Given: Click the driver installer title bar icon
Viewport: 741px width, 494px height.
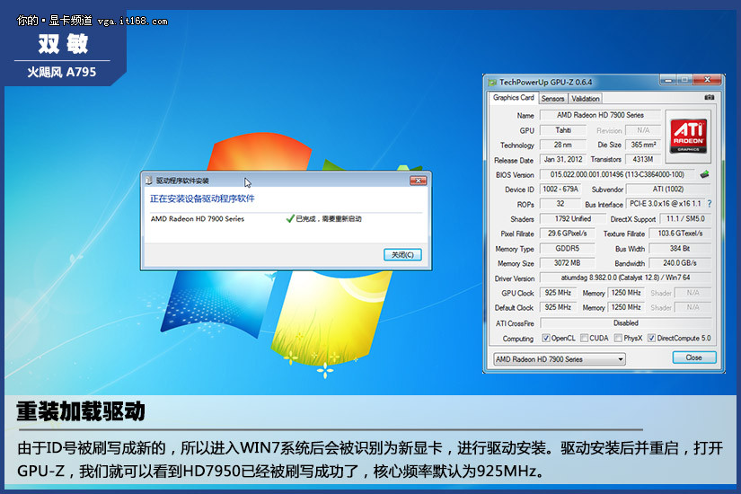Looking at the screenshot, I should [x=149, y=181].
